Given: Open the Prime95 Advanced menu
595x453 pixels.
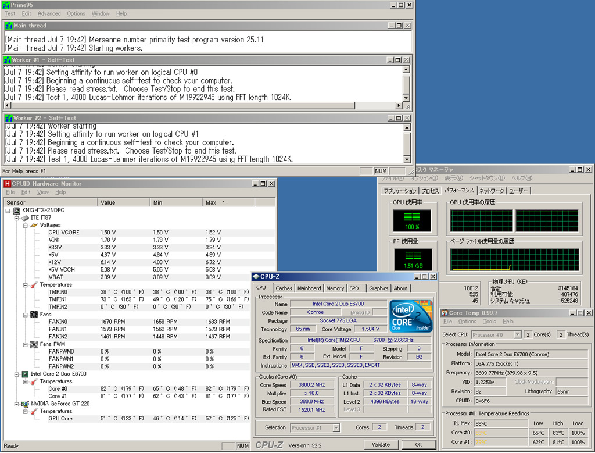Looking at the screenshot, I should click(x=49, y=14).
